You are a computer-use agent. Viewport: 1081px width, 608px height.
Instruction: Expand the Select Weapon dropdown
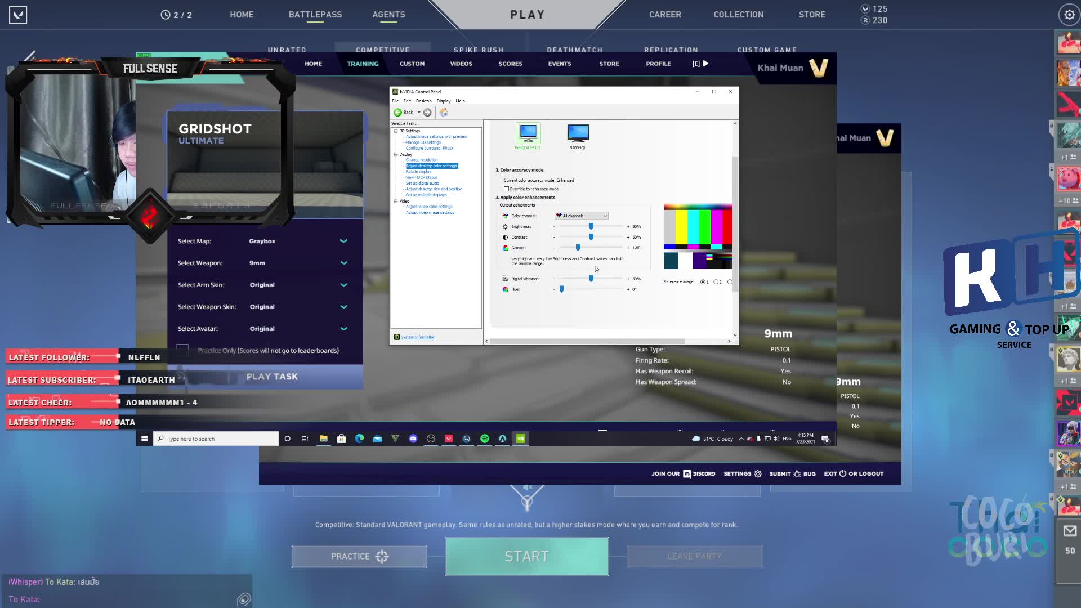(343, 263)
